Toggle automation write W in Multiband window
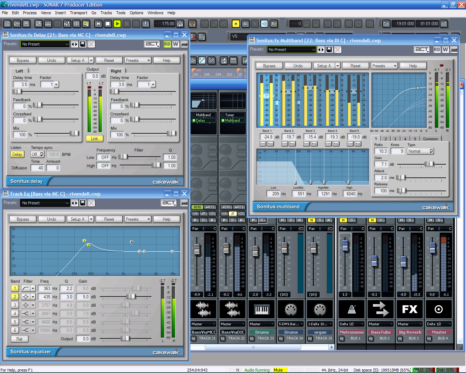466x373 pixels. (445, 50)
